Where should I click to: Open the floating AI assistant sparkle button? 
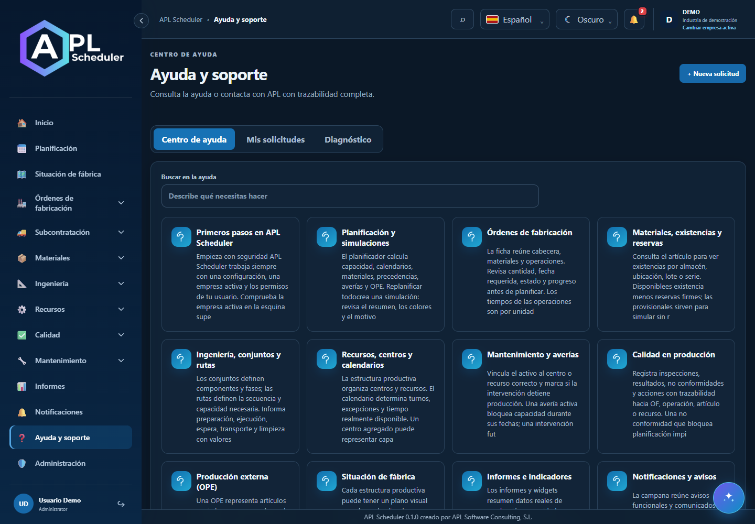[729, 498]
